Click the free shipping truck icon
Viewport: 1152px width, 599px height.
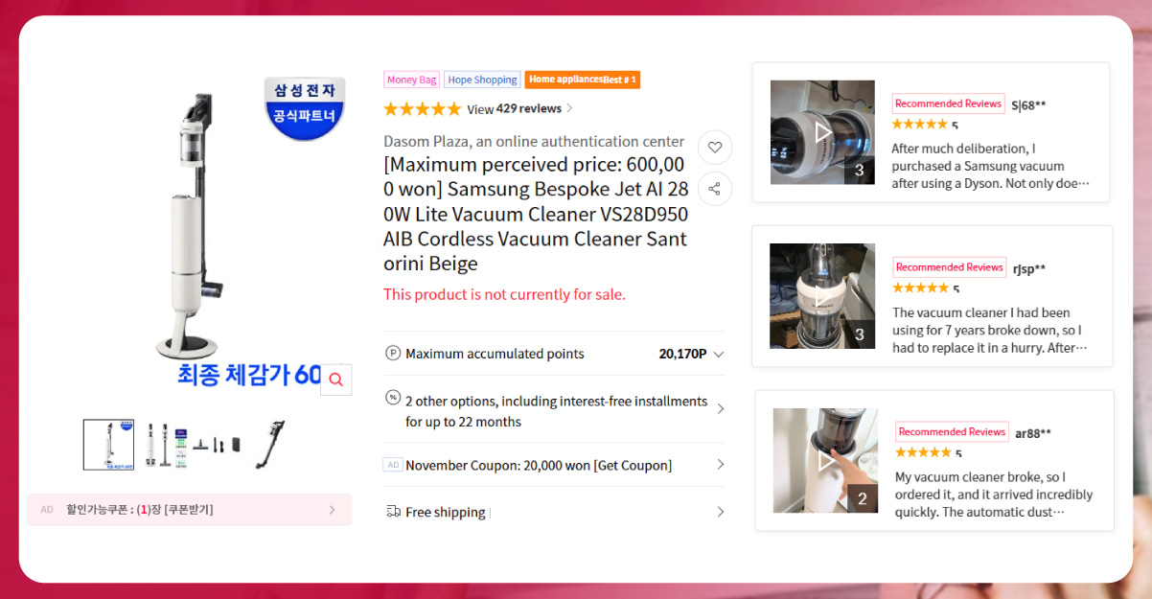(393, 512)
